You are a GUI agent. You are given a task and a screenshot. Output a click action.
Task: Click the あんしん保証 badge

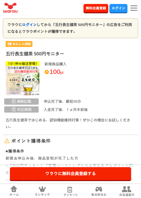(19, 44)
